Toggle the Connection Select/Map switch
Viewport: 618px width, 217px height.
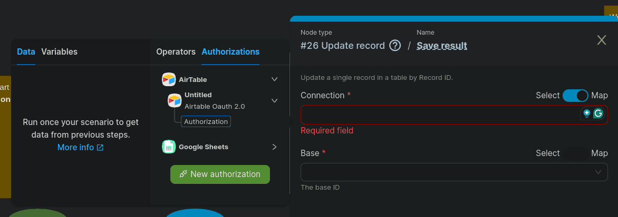pos(575,96)
